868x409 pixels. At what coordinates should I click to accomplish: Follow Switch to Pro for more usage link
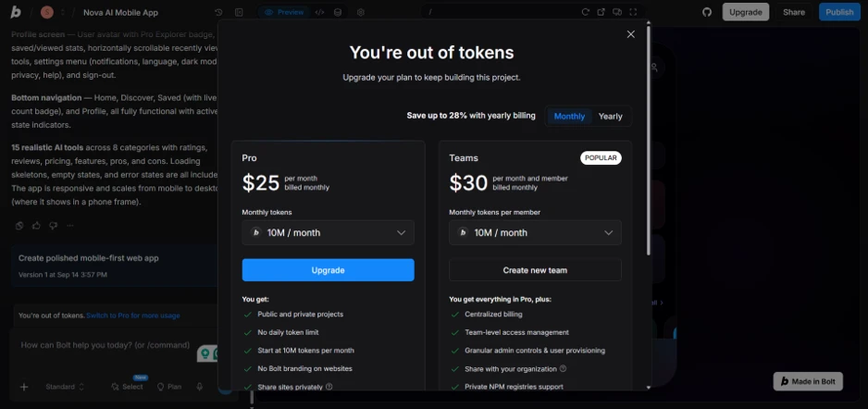pos(133,316)
